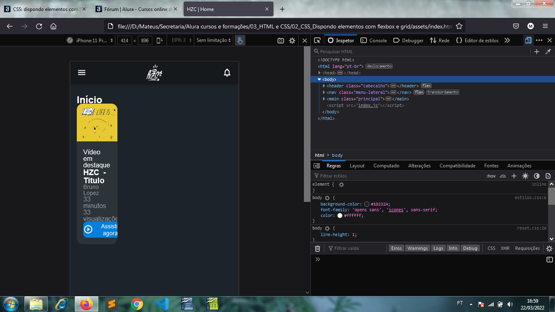Open Sem limitação throttling dropdown
This screenshot has width=555, height=312.
pyautogui.click(x=214, y=40)
